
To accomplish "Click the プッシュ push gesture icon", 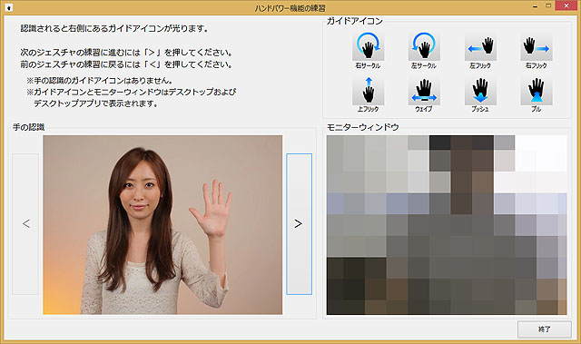I will coord(480,91).
